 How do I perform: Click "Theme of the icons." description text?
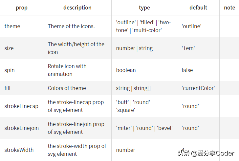tap(71, 26)
